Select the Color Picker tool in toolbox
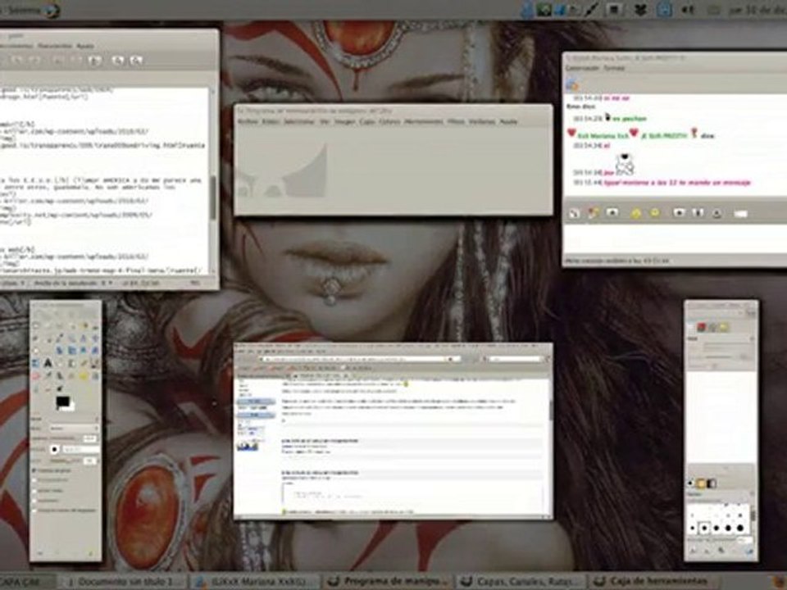 click(60, 338)
